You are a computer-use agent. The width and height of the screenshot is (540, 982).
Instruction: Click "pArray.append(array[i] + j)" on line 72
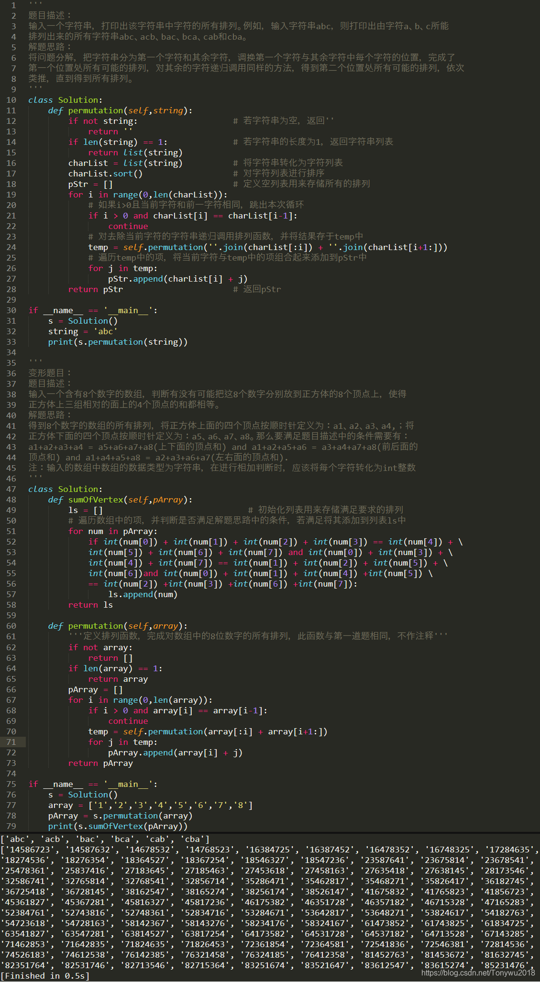point(175,753)
